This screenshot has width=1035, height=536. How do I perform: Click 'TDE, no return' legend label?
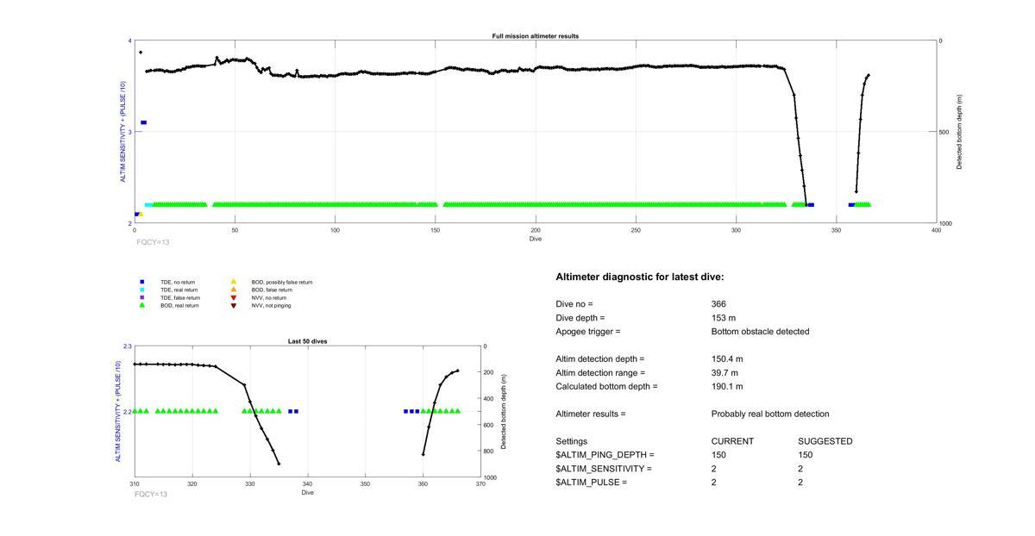[x=178, y=282]
